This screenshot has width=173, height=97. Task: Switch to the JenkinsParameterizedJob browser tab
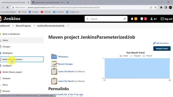click(14, 2)
